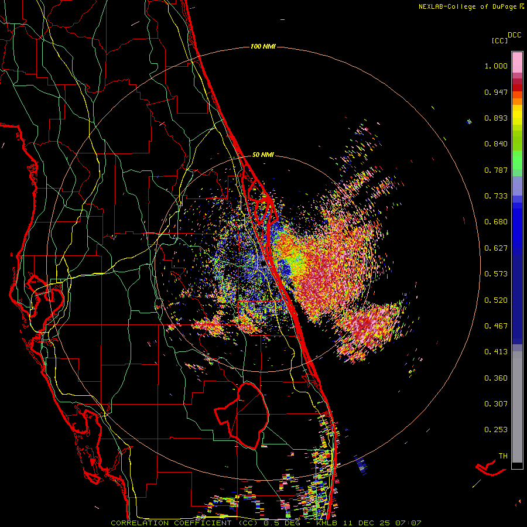Click the gray low-value segment of the color bar
The width and height of the screenshot is (527, 527).
tap(517, 407)
